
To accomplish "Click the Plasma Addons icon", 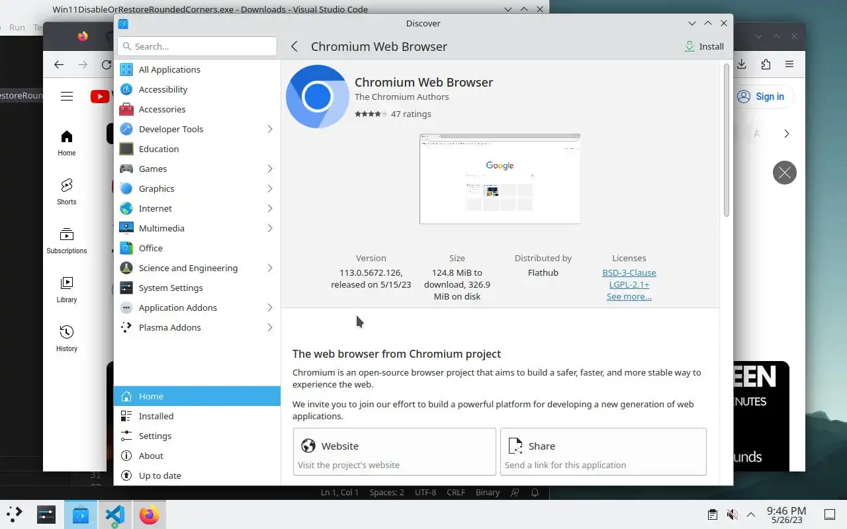I will (126, 327).
